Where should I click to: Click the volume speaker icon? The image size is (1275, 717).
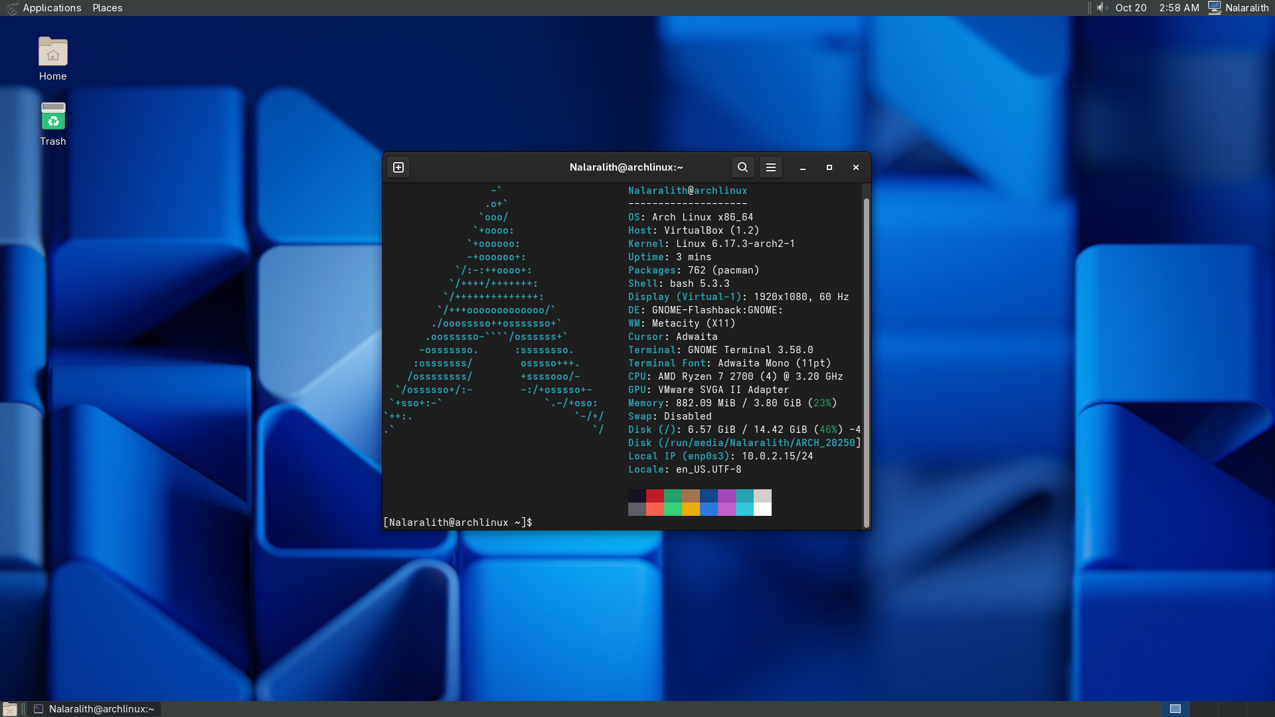(x=1102, y=8)
